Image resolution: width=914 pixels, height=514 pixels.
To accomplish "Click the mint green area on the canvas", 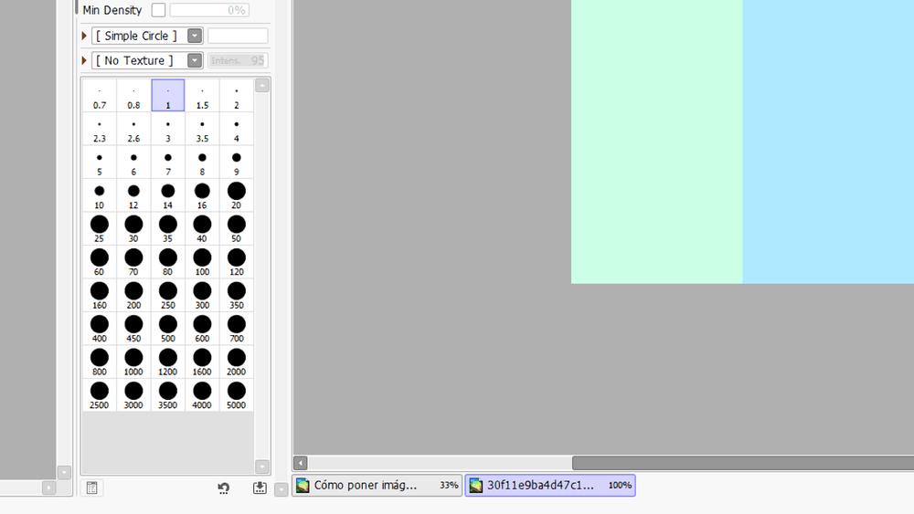I will (x=657, y=142).
